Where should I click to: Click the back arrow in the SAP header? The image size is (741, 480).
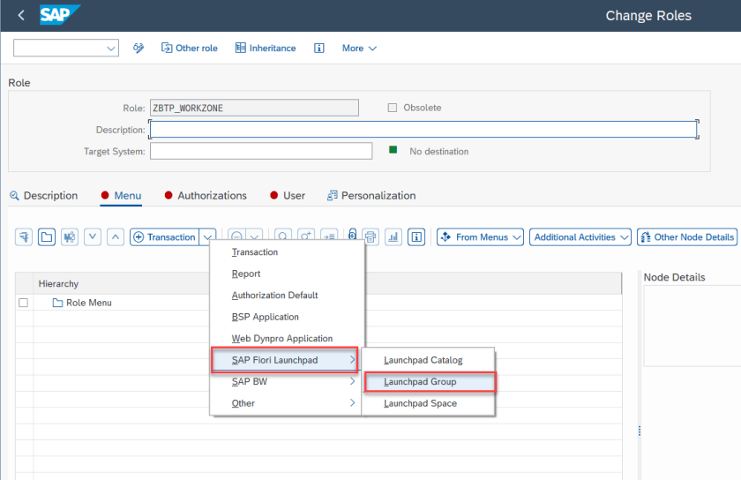21,15
